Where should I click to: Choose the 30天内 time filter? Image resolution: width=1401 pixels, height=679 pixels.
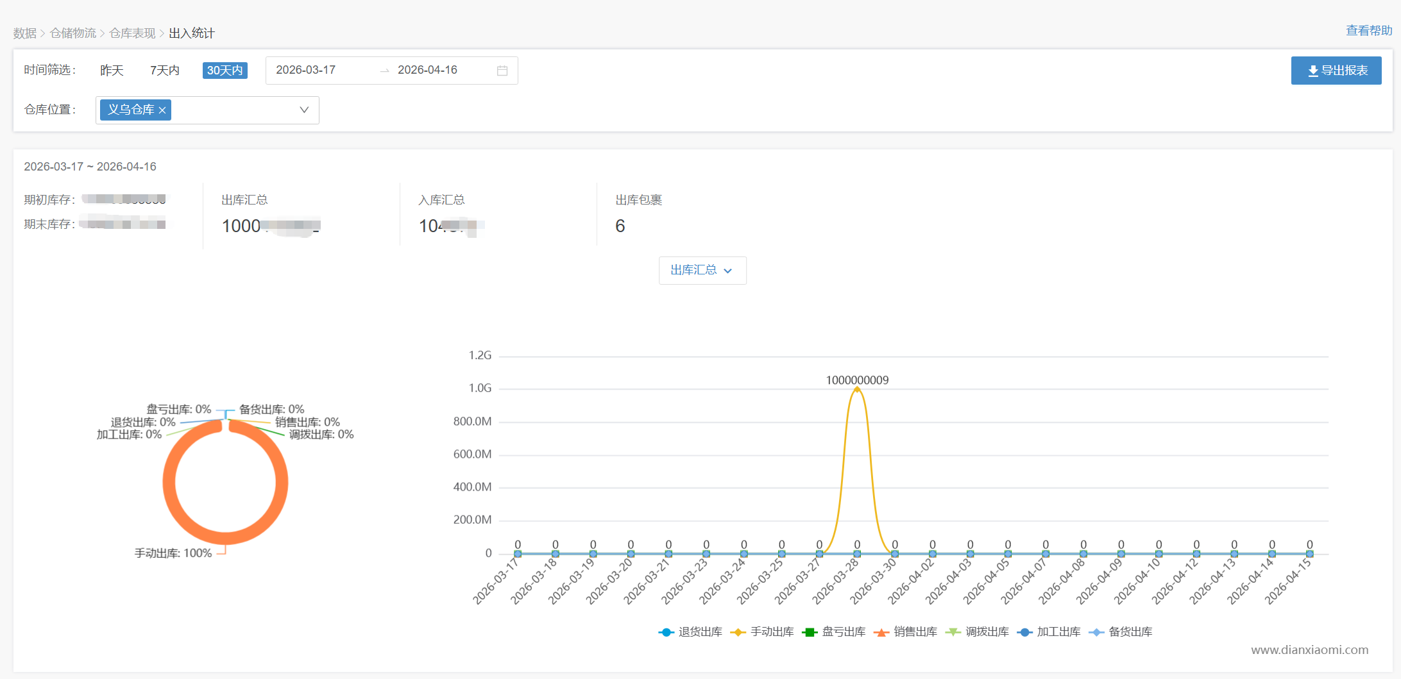point(225,71)
